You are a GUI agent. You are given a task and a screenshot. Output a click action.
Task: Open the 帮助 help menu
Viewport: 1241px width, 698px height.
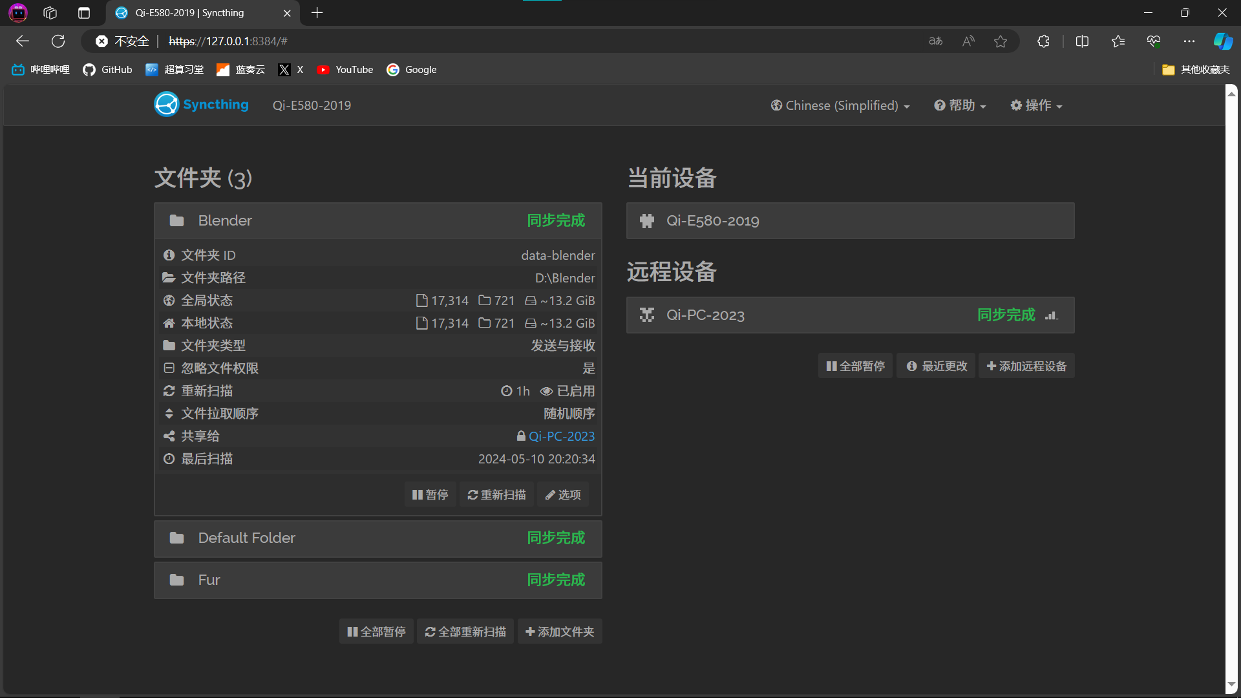pyautogui.click(x=959, y=105)
